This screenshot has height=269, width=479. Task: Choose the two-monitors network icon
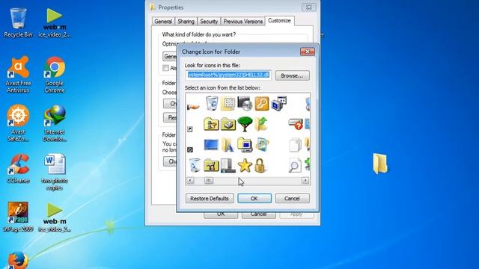pyautogui.click(x=278, y=103)
